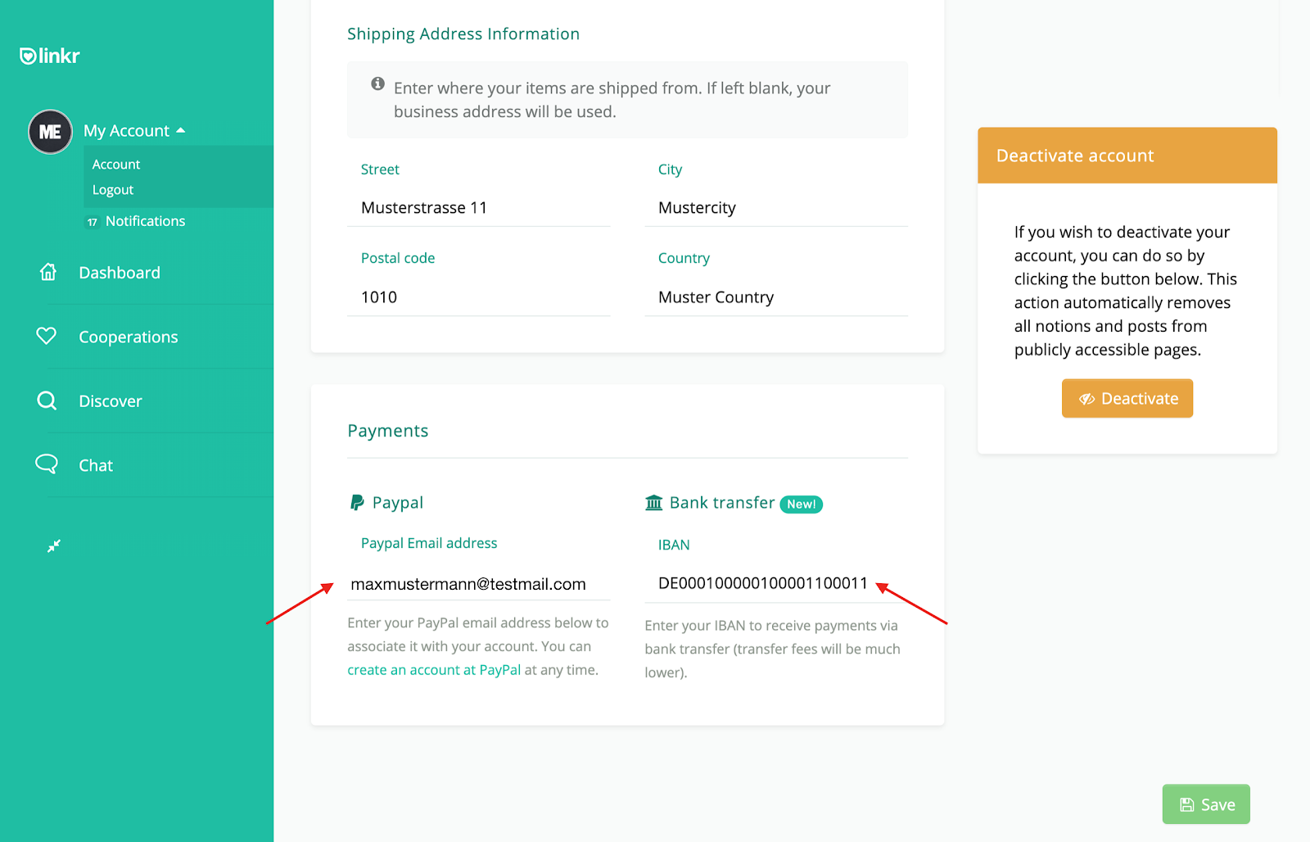This screenshot has width=1310, height=842.
Task: Click the linkr logo
Action: click(50, 56)
